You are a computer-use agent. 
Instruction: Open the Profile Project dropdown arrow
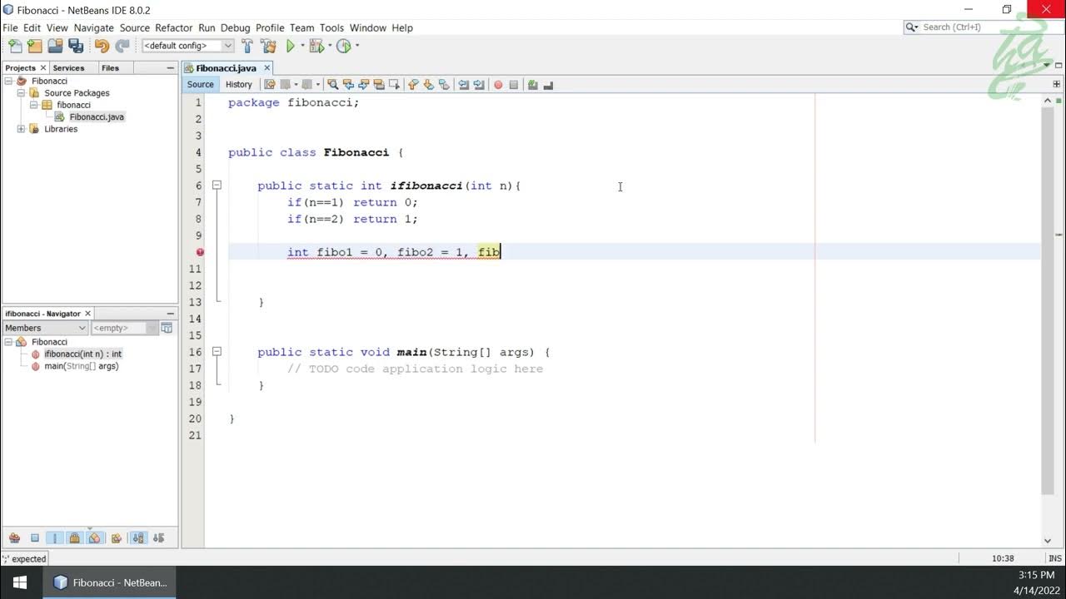pos(357,46)
